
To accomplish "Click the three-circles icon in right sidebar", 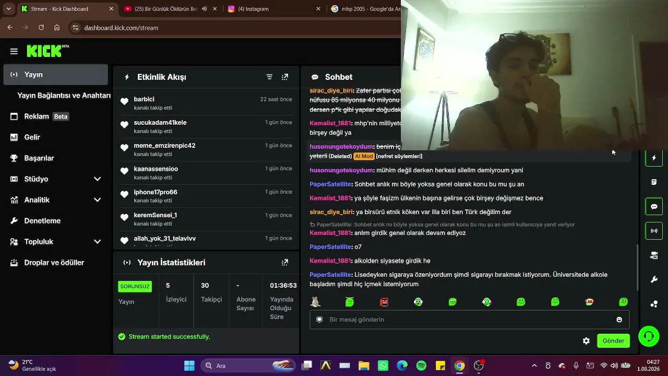I will tap(654, 304).
